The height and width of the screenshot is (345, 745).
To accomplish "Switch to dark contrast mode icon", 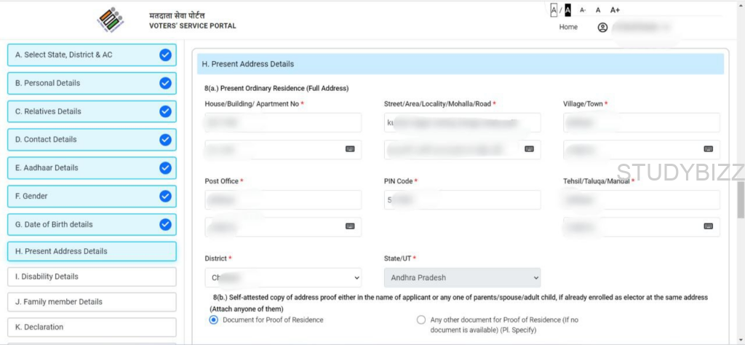I will click(x=567, y=10).
